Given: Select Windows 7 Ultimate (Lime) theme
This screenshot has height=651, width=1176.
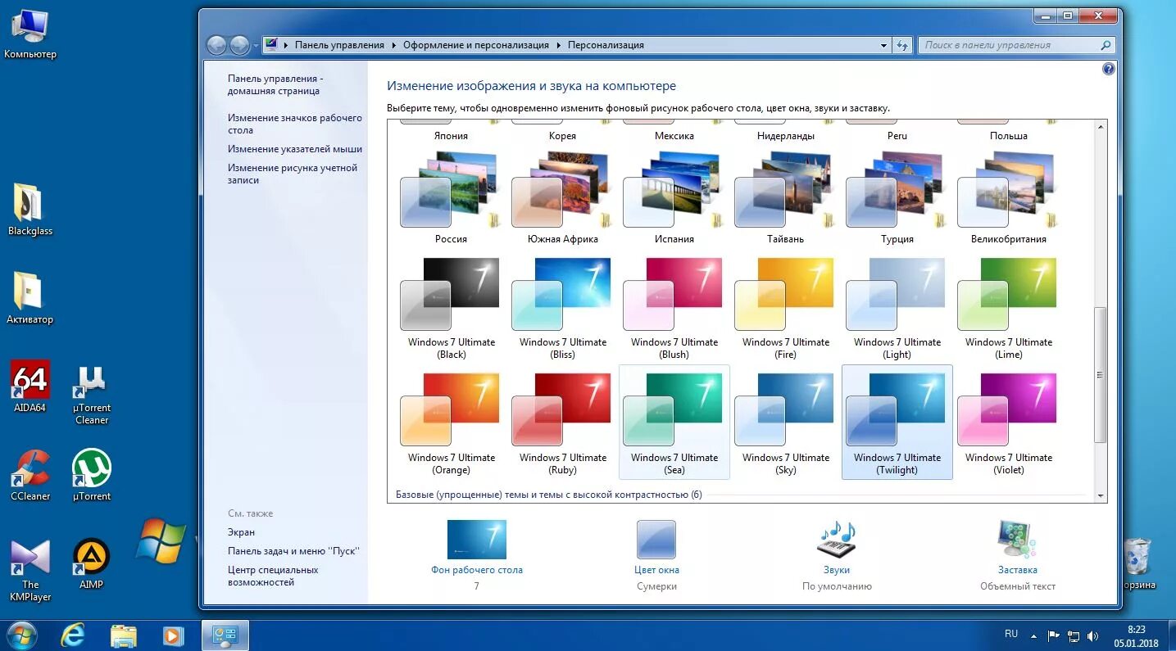Looking at the screenshot, I should [1009, 309].
